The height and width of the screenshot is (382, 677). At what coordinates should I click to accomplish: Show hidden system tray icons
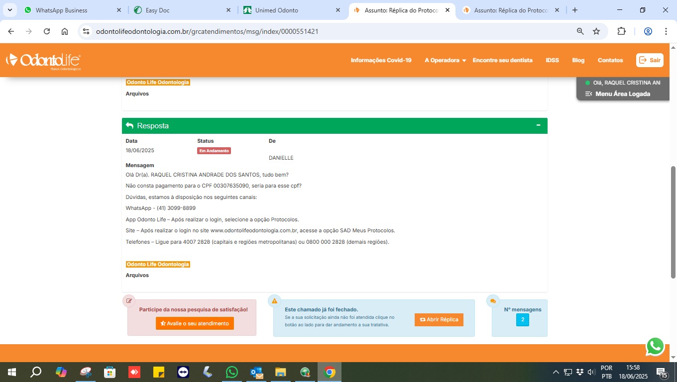(556, 372)
